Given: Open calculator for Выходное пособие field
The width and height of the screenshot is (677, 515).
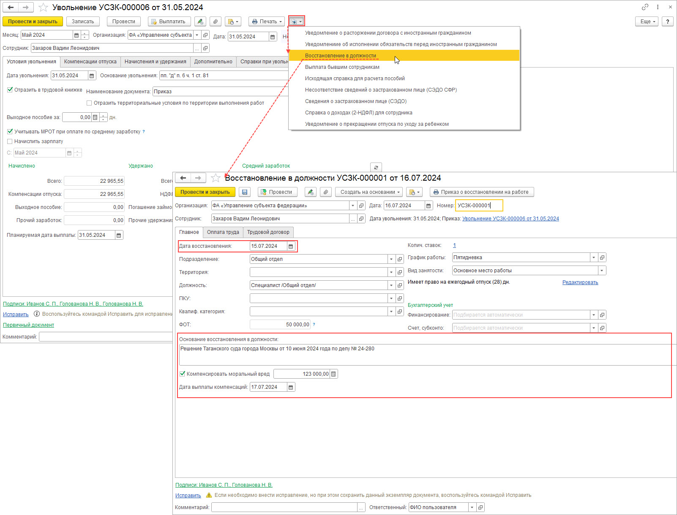Looking at the screenshot, I should 95,117.
